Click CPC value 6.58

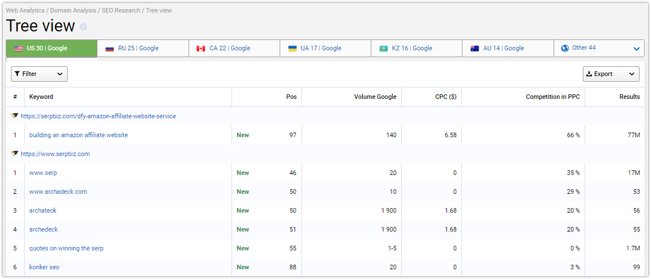click(x=450, y=135)
